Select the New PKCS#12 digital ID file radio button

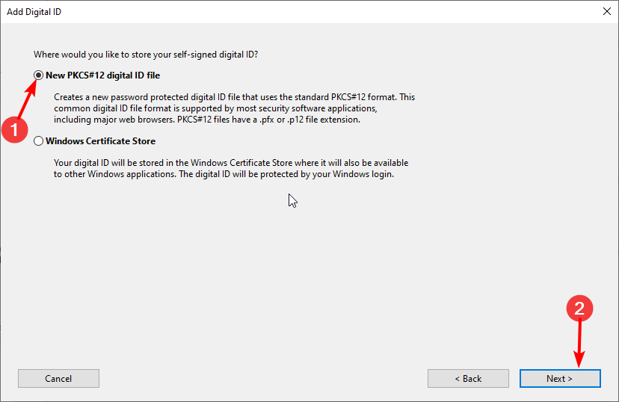38,75
